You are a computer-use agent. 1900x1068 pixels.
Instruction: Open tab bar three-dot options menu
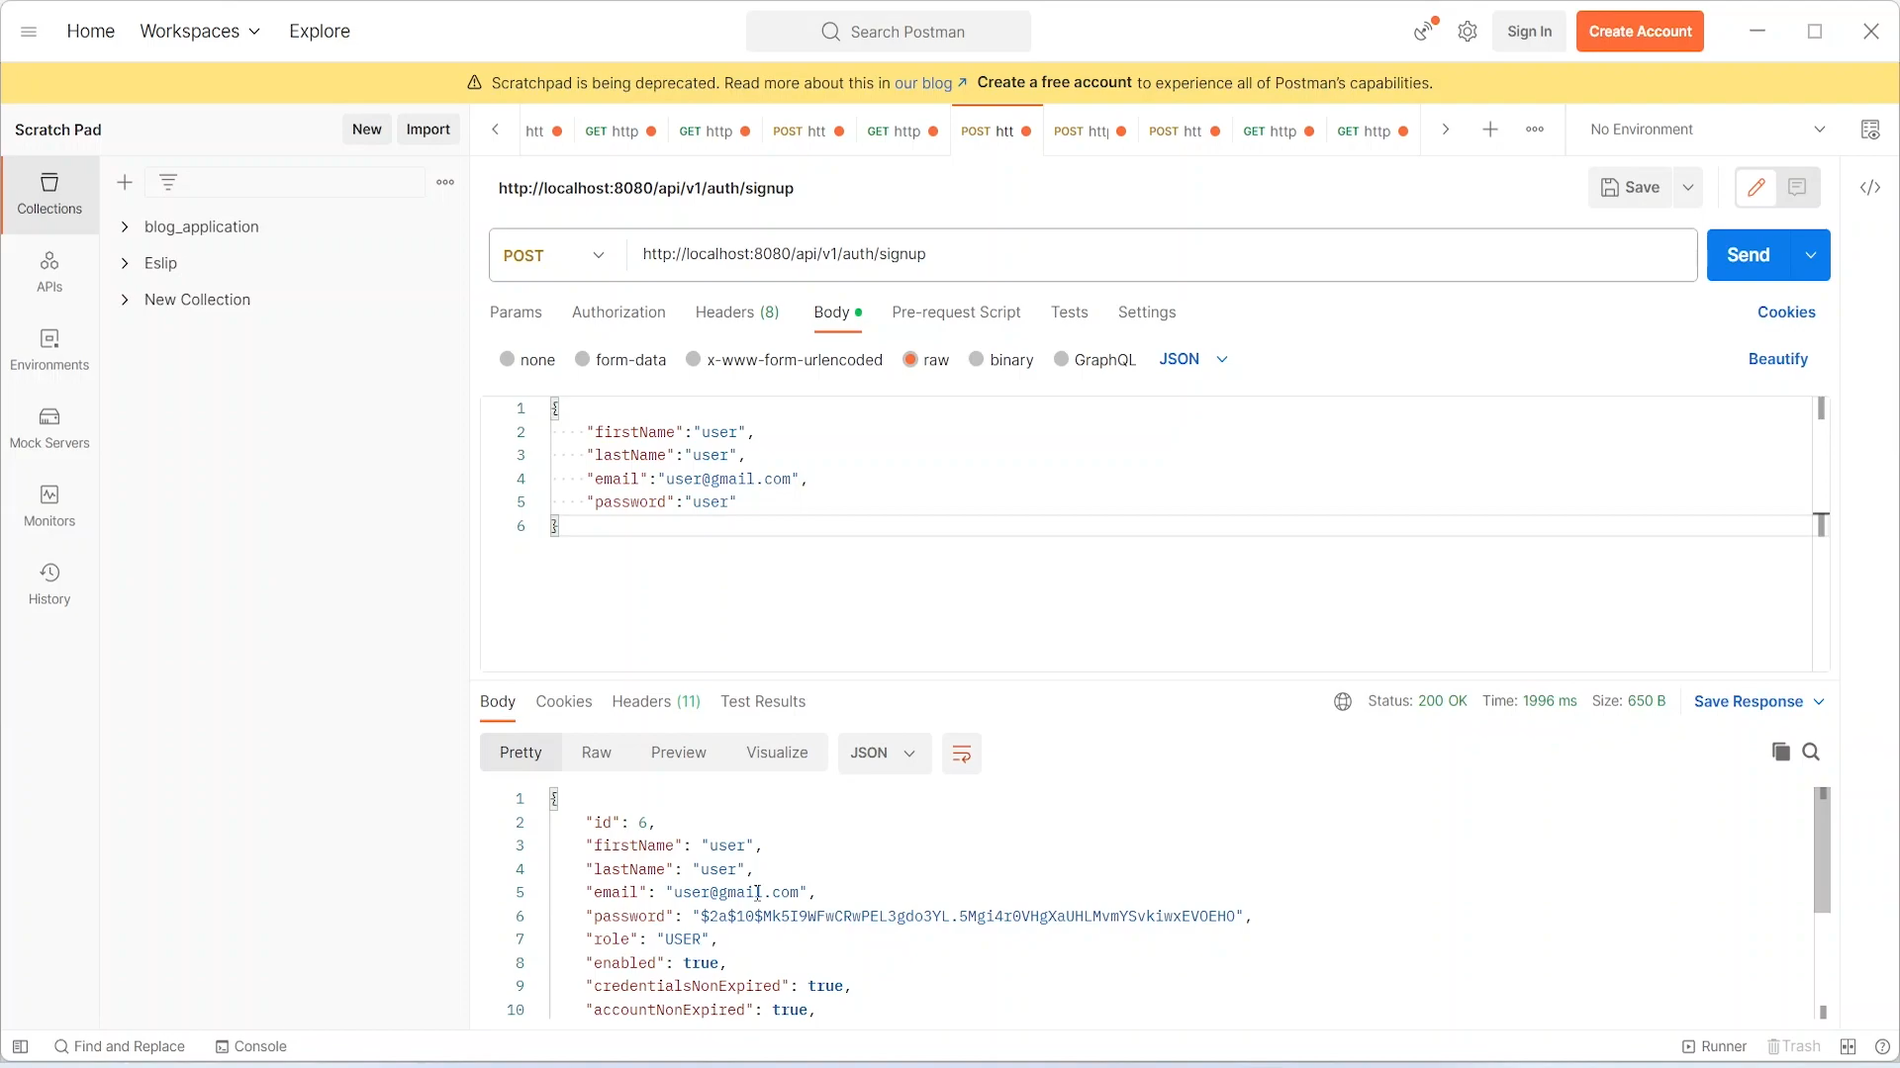(x=1535, y=130)
